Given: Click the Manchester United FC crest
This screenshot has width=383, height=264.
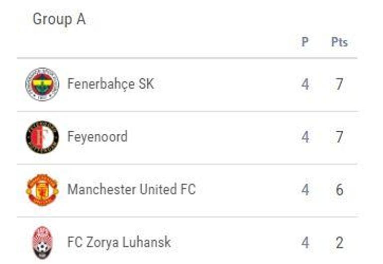Looking at the screenshot, I should 42,190.
